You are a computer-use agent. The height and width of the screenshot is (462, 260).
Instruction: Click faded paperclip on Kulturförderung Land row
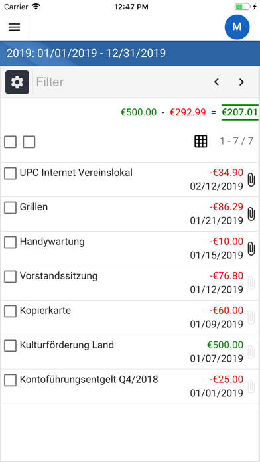(251, 352)
